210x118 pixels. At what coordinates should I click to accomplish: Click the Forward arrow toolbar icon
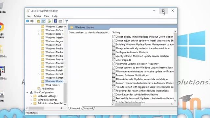pos(32,21)
